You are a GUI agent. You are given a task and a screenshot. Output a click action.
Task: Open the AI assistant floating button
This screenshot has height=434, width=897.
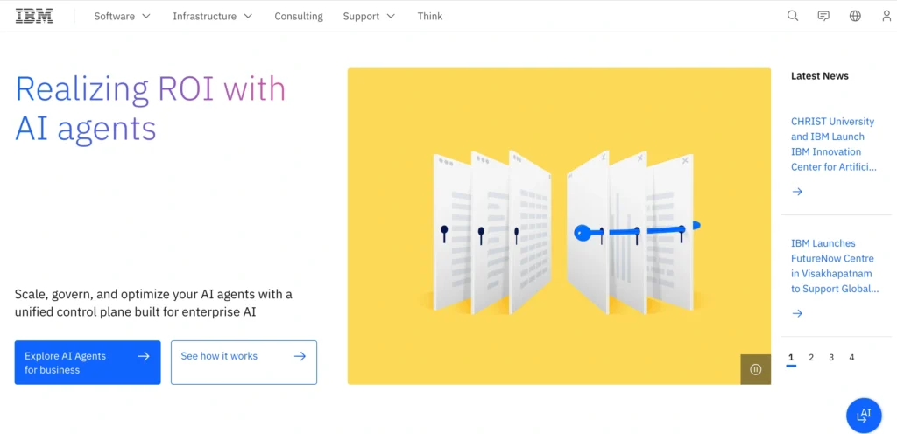[x=863, y=416]
